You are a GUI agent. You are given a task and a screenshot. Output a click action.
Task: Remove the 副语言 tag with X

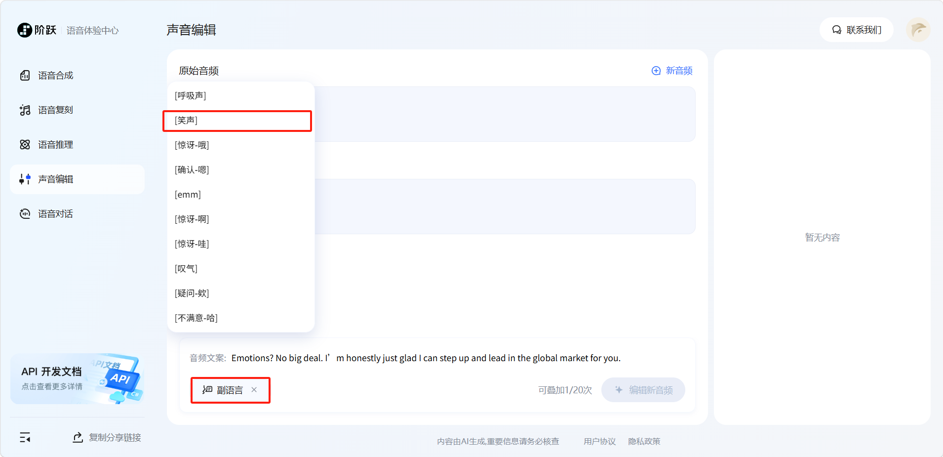(254, 390)
